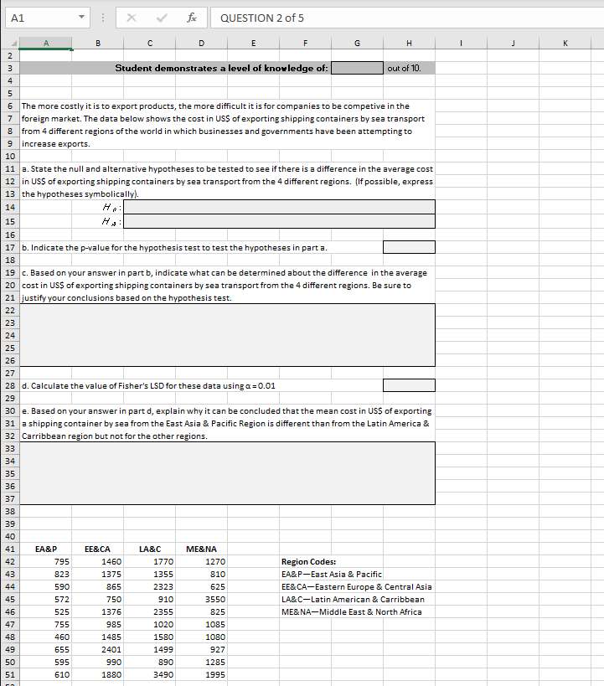Open the Insert Function fx icon
Viewport: 604px width, 686px height.
click(x=192, y=18)
